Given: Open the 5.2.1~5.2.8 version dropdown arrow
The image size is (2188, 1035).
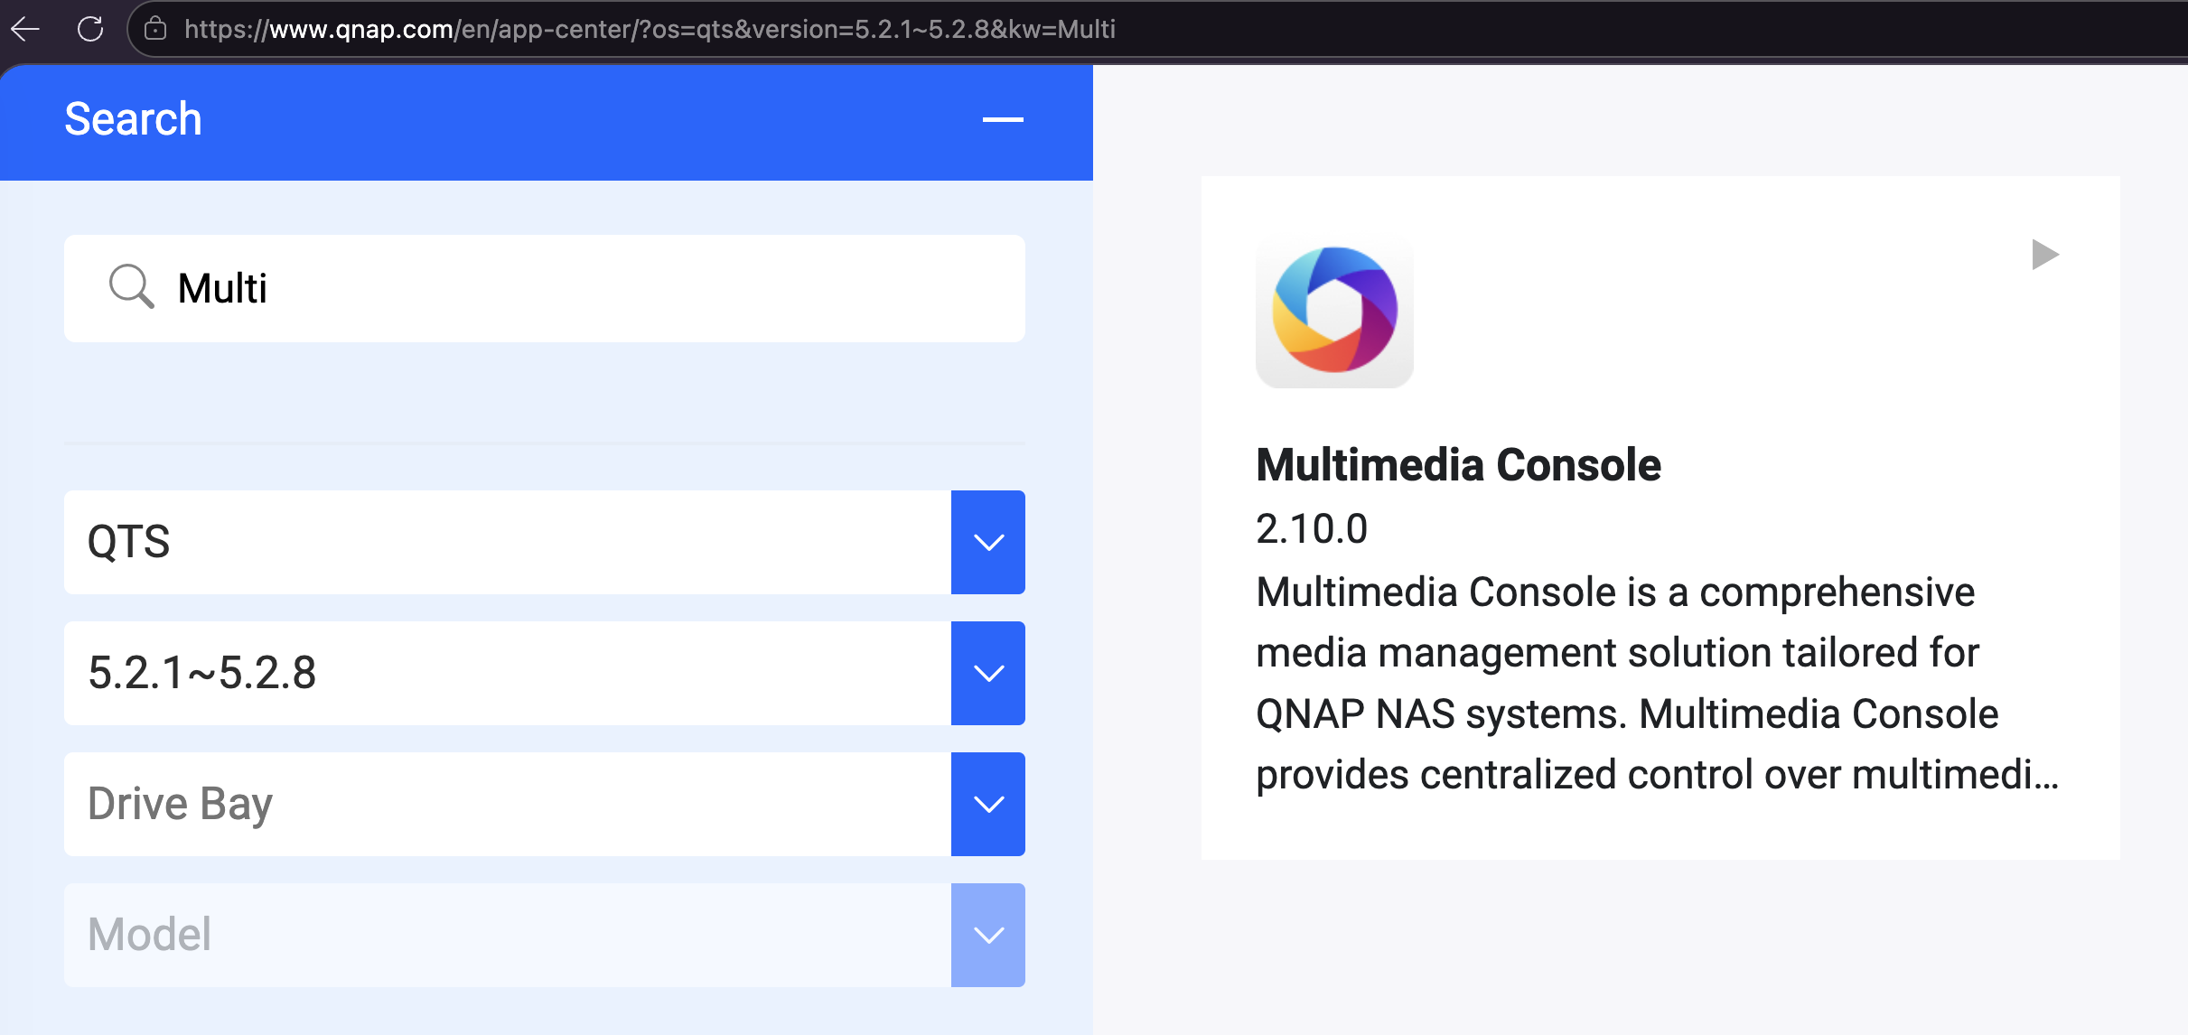Looking at the screenshot, I should [988, 673].
